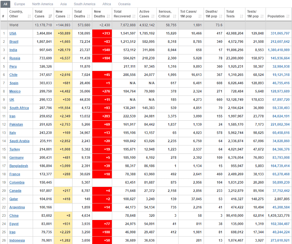292x244 pixels.
Task: Open the USA country link
Action: click(x=13, y=33)
